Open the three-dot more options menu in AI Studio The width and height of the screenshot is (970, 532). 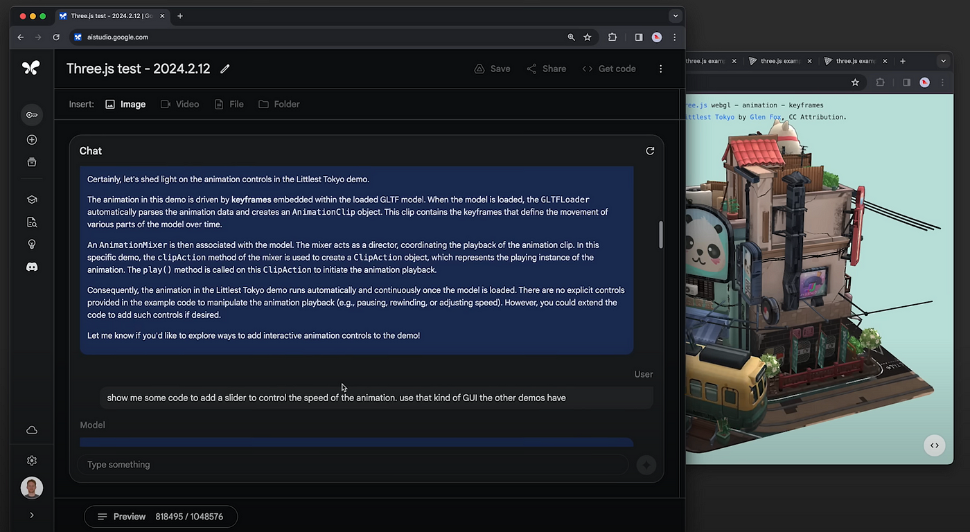(660, 69)
